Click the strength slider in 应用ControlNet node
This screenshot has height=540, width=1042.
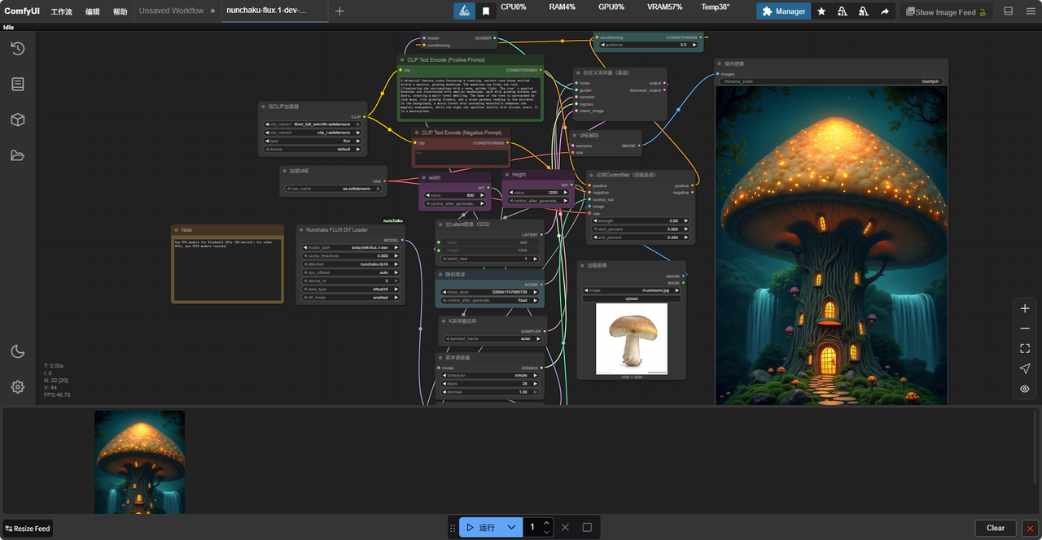pyautogui.click(x=641, y=220)
